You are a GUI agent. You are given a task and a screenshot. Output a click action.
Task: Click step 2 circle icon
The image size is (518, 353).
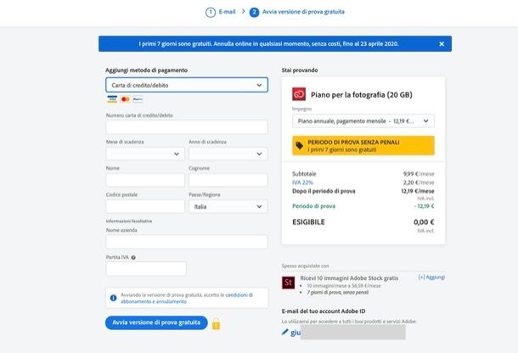(x=254, y=12)
